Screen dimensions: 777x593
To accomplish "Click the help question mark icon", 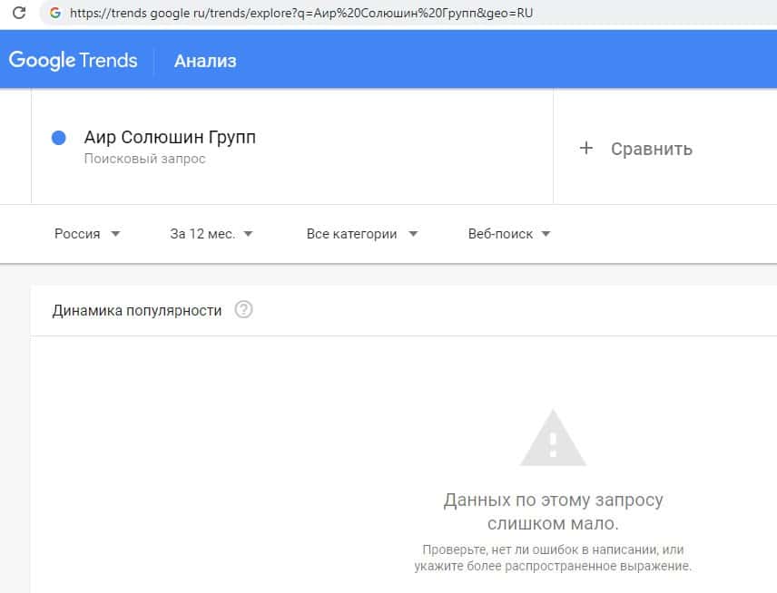I will click(x=243, y=310).
